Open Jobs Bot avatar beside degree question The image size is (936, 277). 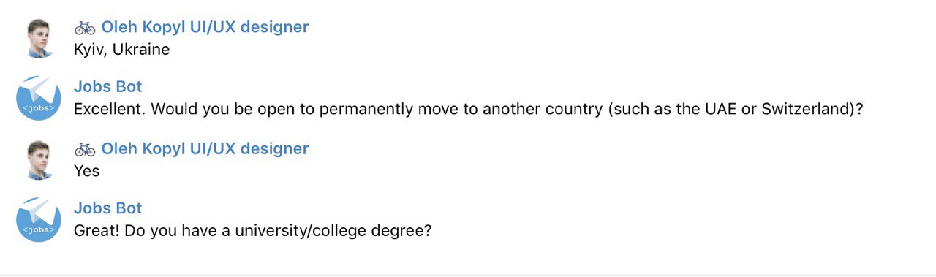38,220
